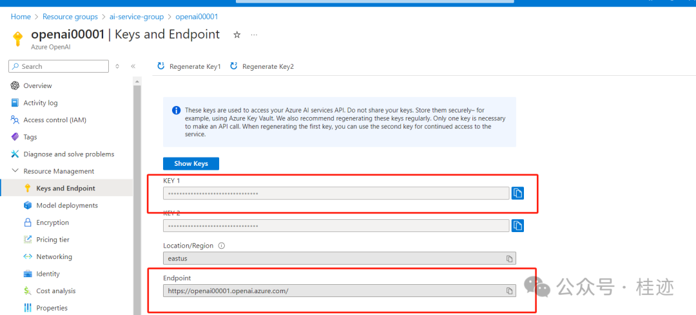The image size is (696, 315).
Task: Click the eastus location field
Action: click(x=340, y=258)
